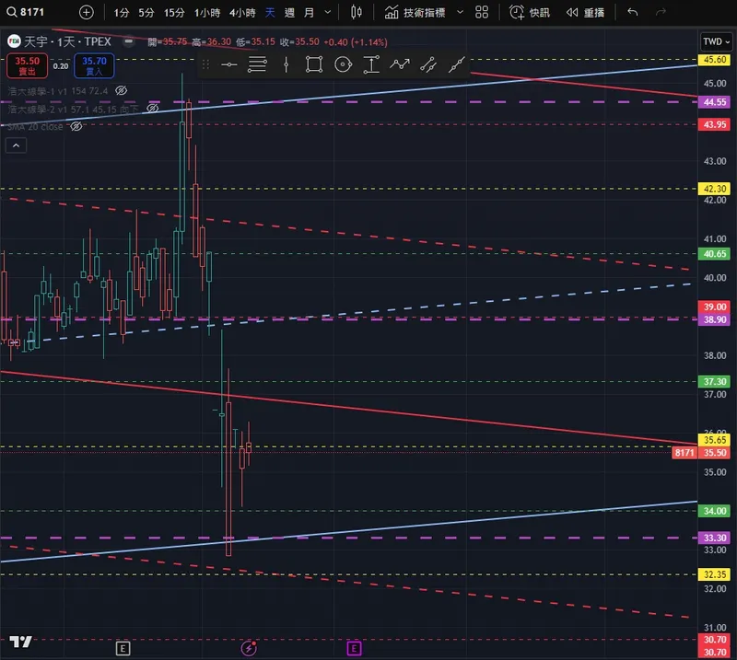Open symbol search showing 8171

click(x=26, y=12)
